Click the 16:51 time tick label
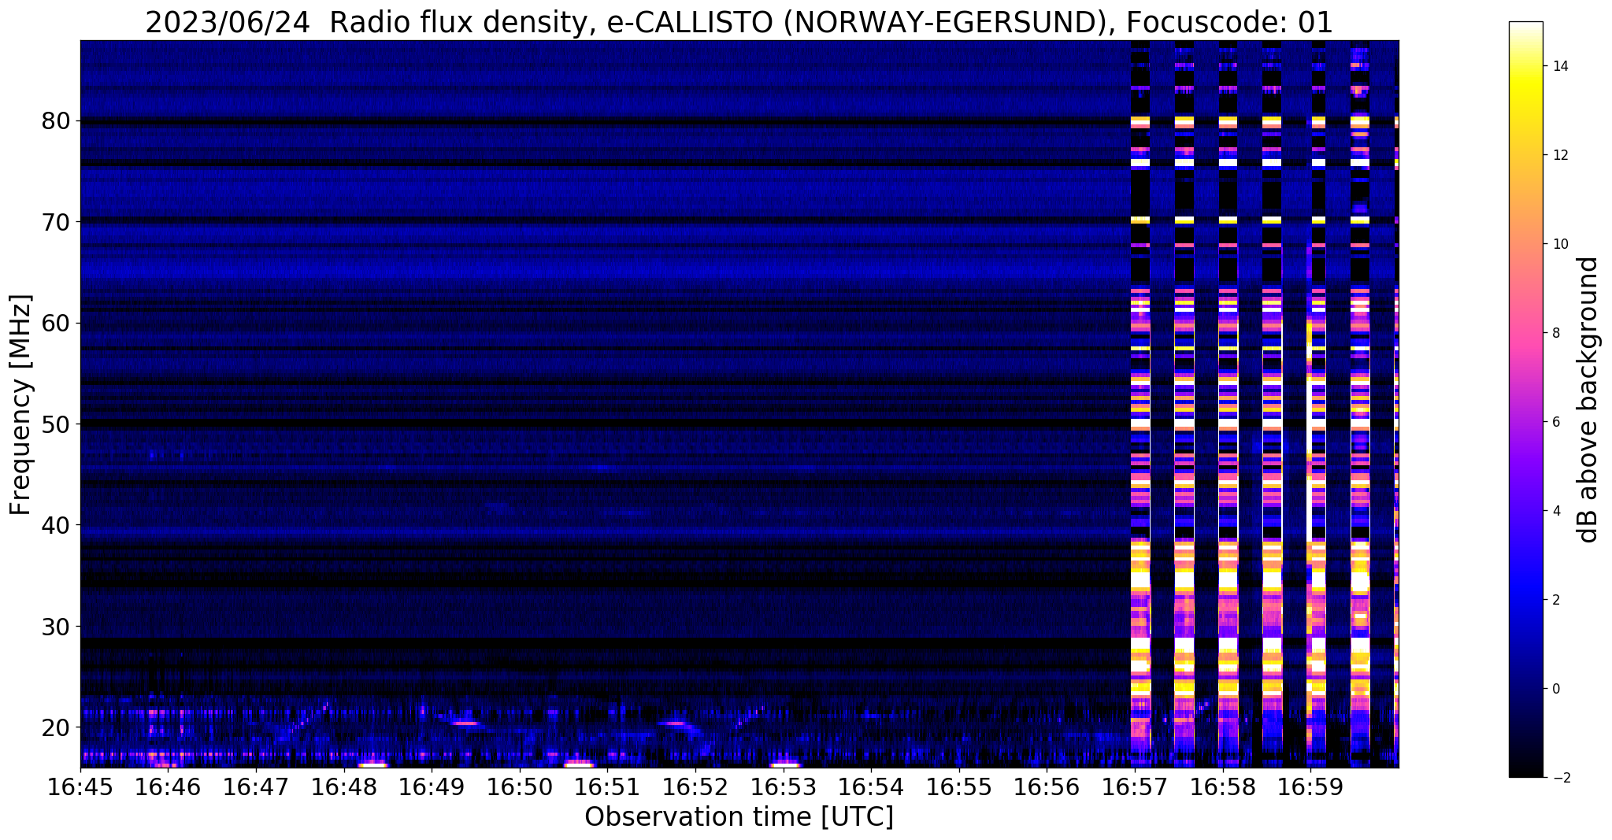This screenshot has height=840, width=1612. pos(607,787)
